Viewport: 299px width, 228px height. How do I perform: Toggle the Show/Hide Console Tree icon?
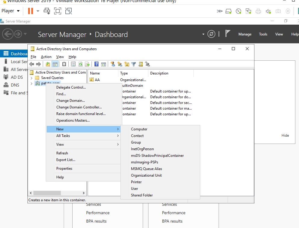click(x=55, y=64)
